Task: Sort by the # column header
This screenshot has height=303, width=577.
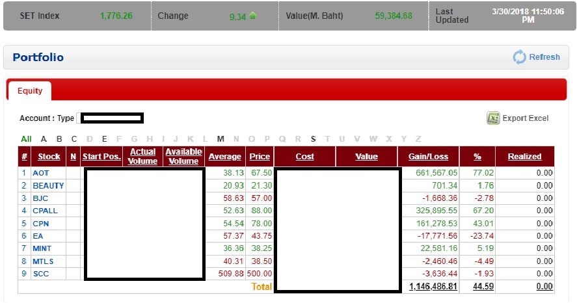Action: [x=24, y=156]
